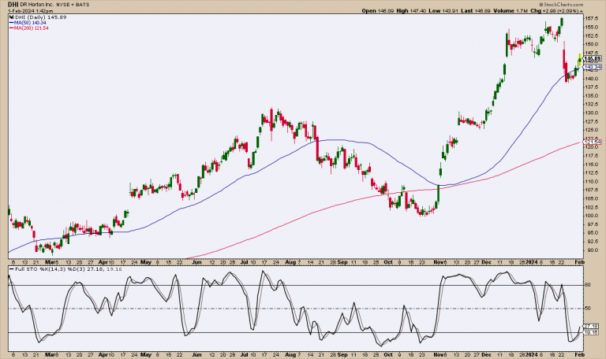Click the blue 'MA(50) 143.34' legend entry
The height and width of the screenshot is (359, 606).
point(28,23)
